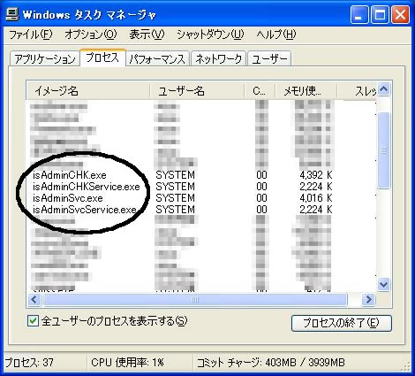This screenshot has height=376, width=415.
Task: Click the scroll up arrow in process list
Action: 383,89
